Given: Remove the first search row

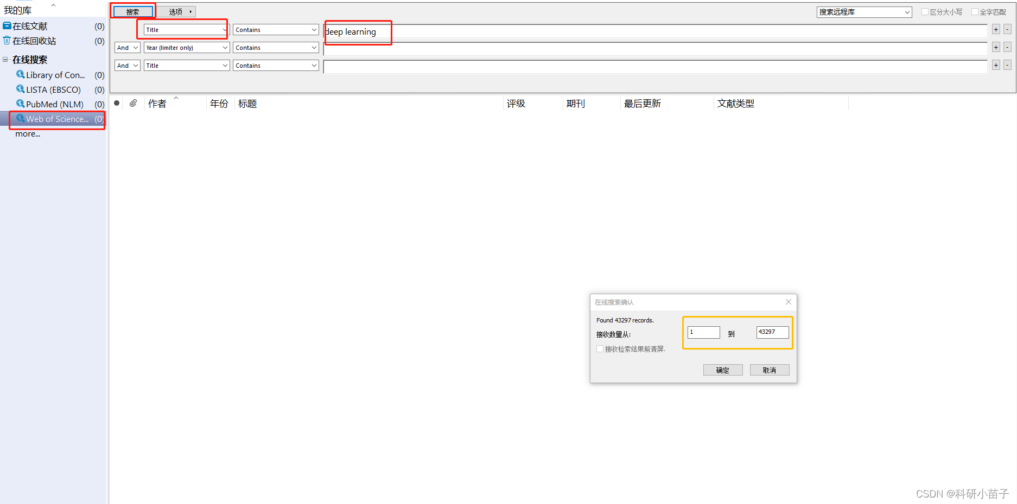Looking at the screenshot, I should coord(1007,29).
